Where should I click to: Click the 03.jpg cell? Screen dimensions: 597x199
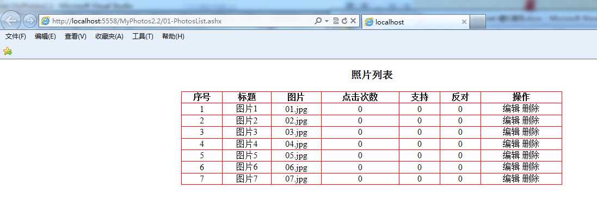tap(296, 133)
